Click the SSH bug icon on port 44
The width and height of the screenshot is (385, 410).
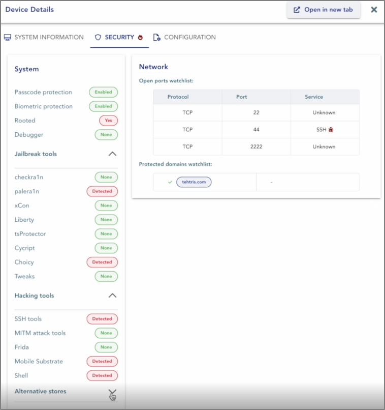[331, 129]
